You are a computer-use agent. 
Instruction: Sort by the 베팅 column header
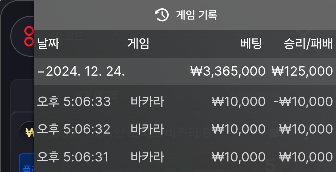pyautogui.click(x=251, y=43)
